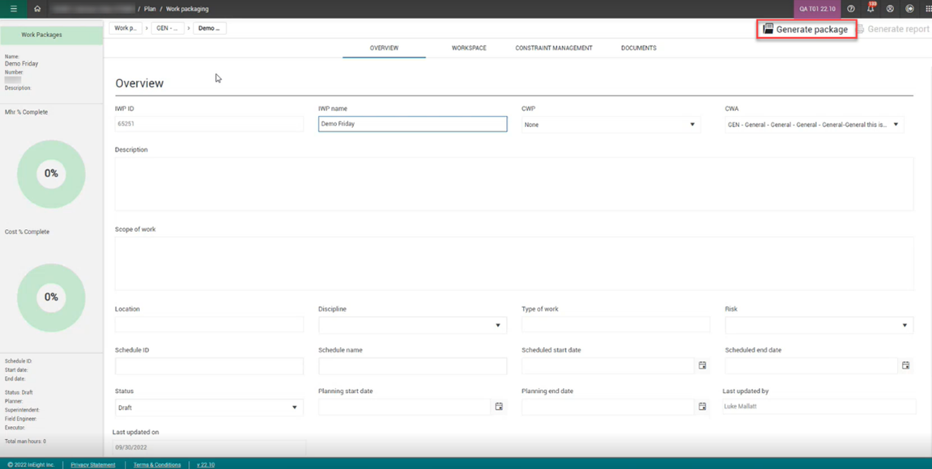Open the Constraint Management tab

(554, 49)
